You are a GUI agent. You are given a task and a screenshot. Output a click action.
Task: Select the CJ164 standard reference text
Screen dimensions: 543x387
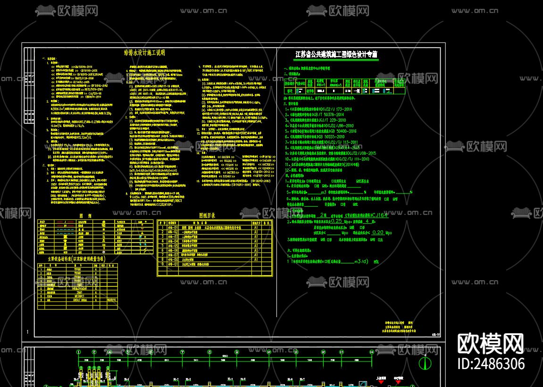(380, 215)
